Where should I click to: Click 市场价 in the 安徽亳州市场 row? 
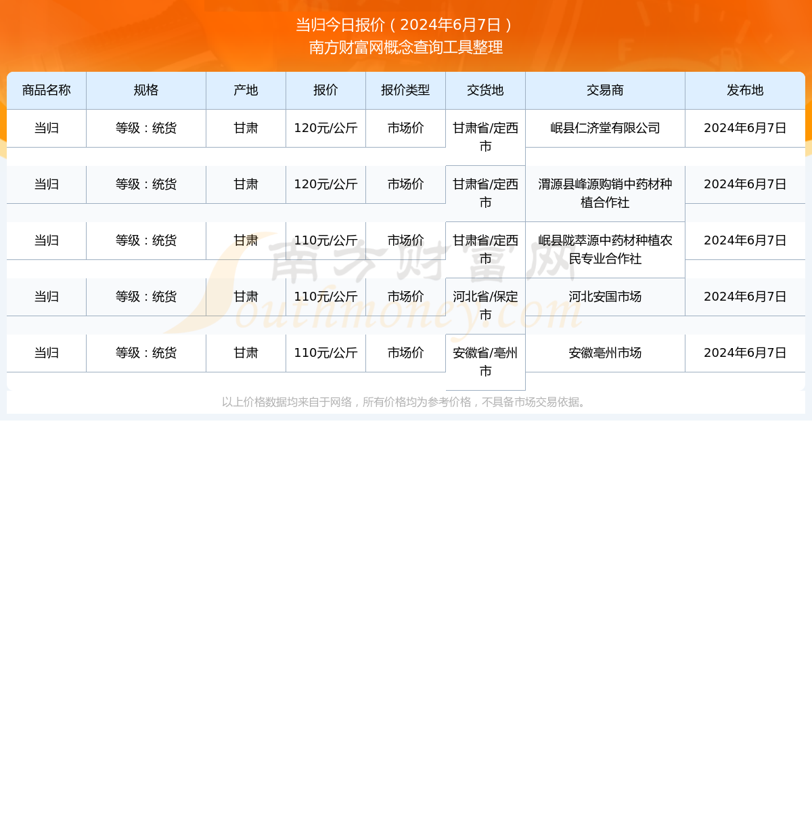(405, 353)
